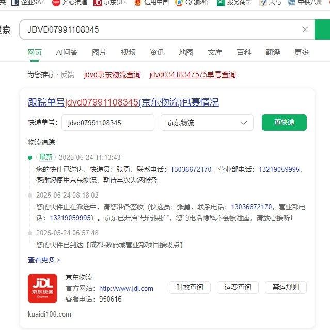Switch to the 图片 tab
The image size is (330, 330).
click(x=99, y=52)
